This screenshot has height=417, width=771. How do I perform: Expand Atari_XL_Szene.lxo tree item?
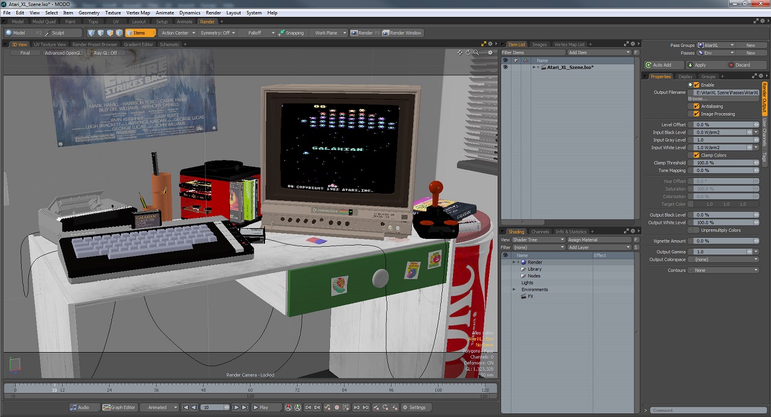534,67
